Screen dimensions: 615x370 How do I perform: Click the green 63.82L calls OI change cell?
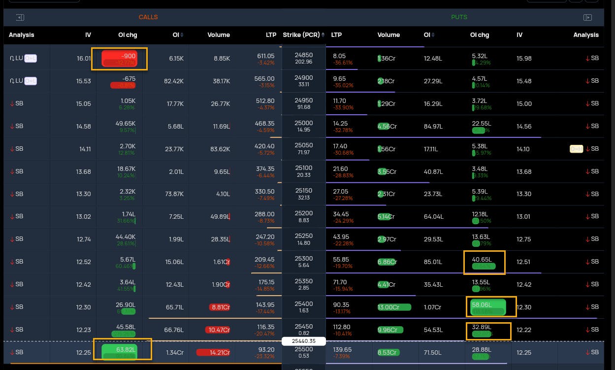coord(119,352)
